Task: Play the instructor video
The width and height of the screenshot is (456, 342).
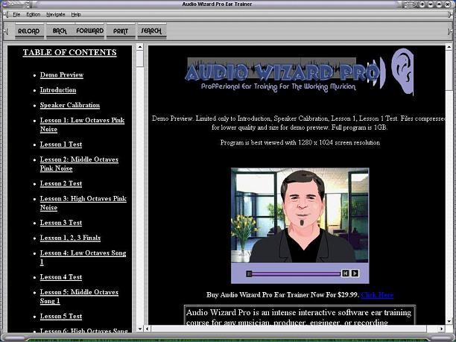Action: (x=355, y=273)
